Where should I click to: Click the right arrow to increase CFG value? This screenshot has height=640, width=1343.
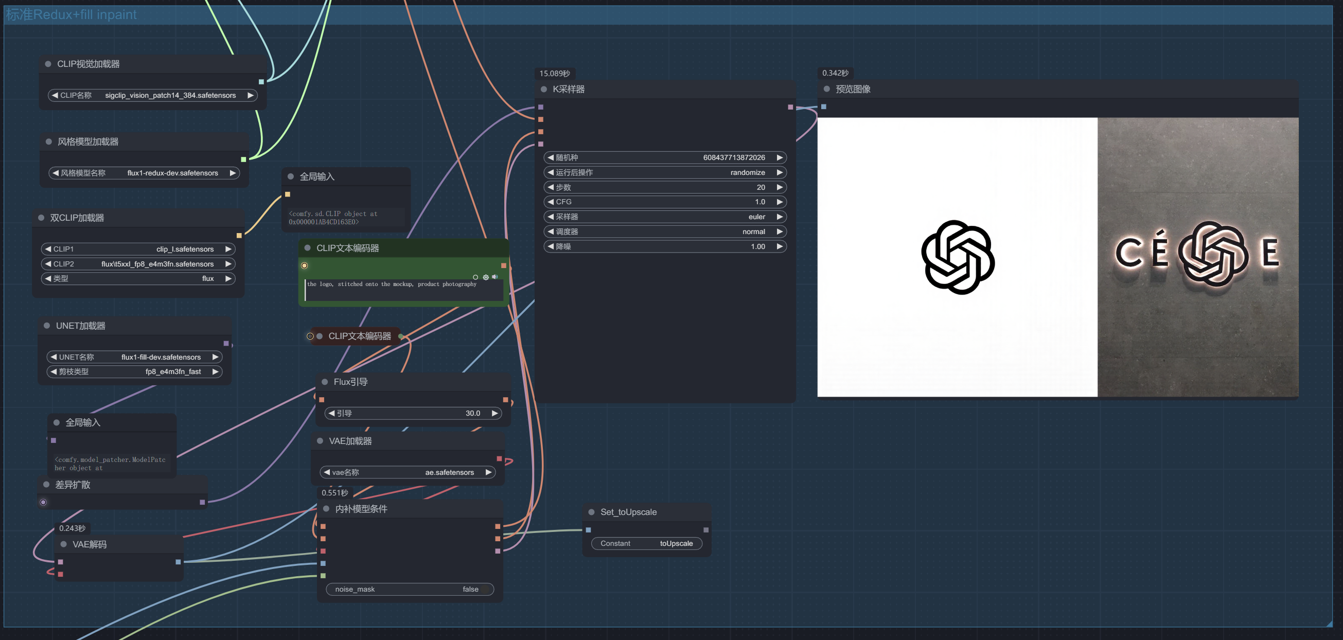780,202
